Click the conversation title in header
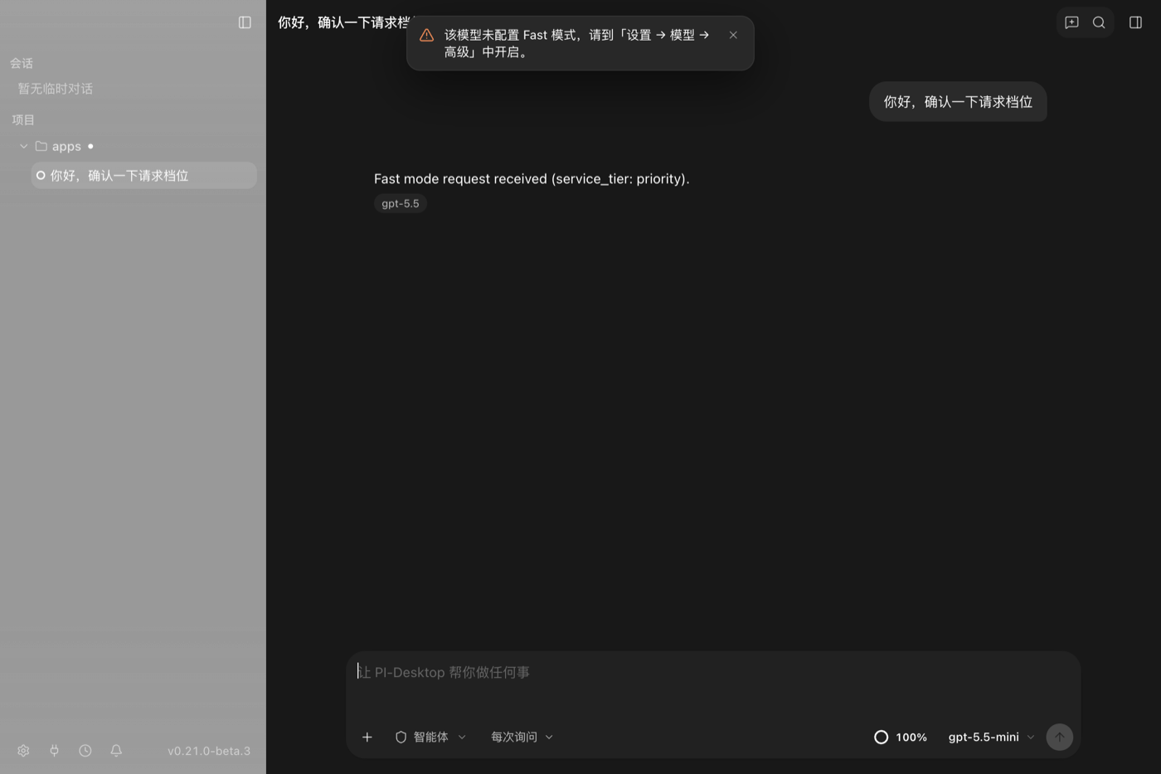 [342, 22]
